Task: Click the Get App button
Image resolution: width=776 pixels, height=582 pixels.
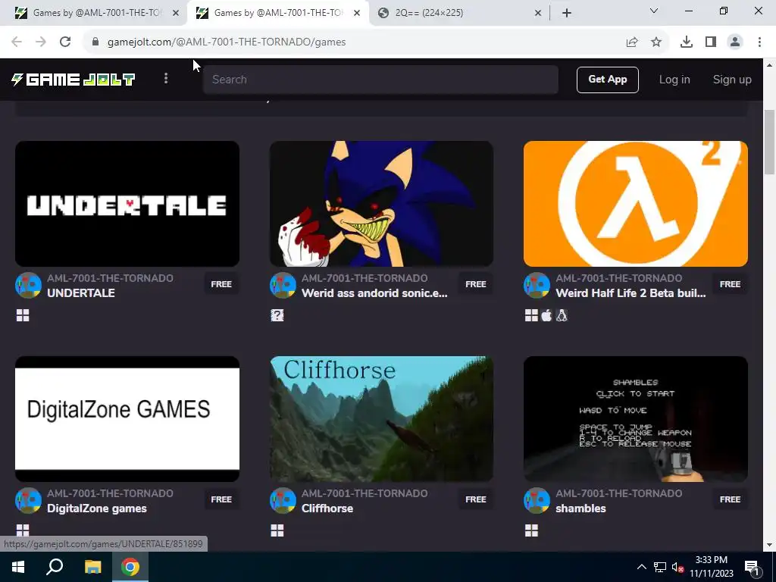Action: point(607,80)
